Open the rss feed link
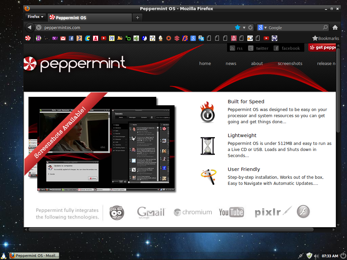The height and width of the screenshot is (260, 347). coord(236,48)
